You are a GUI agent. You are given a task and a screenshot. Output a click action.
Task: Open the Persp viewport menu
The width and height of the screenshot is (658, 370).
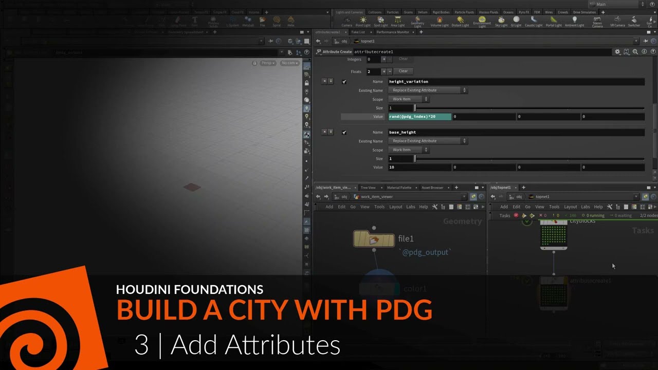click(268, 63)
